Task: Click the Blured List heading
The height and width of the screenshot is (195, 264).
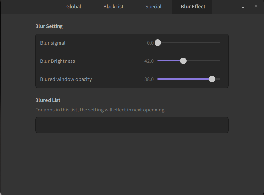Action: [x=48, y=100]
